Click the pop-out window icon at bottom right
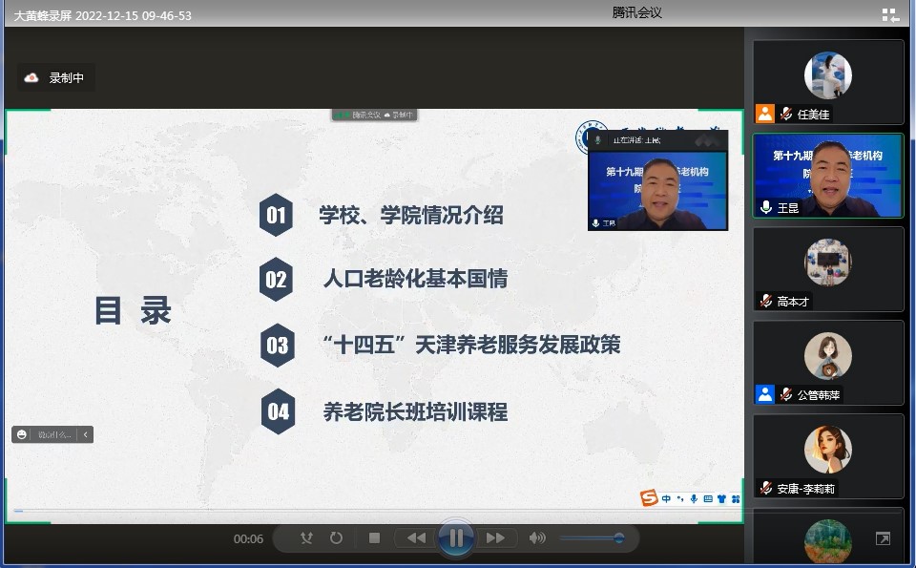This screenshot has height=568, width=916. click(883, 539)
